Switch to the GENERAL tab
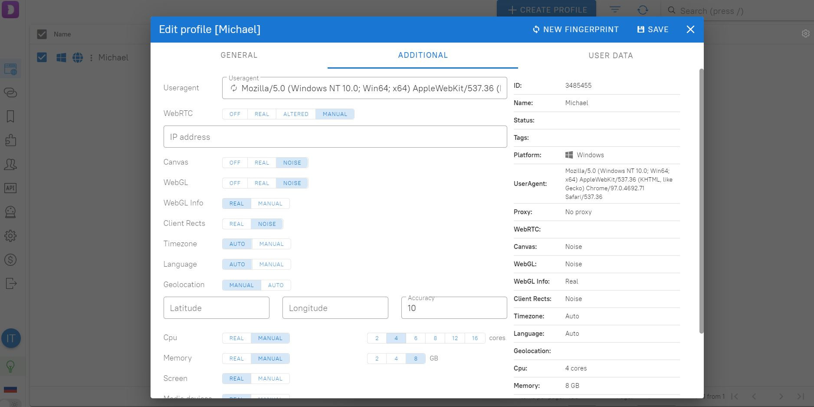The height and width of the screenshot is (407, 814). (239, 55)
